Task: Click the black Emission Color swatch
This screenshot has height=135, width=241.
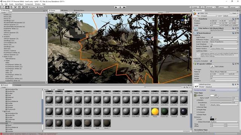Action: [212, 119]
